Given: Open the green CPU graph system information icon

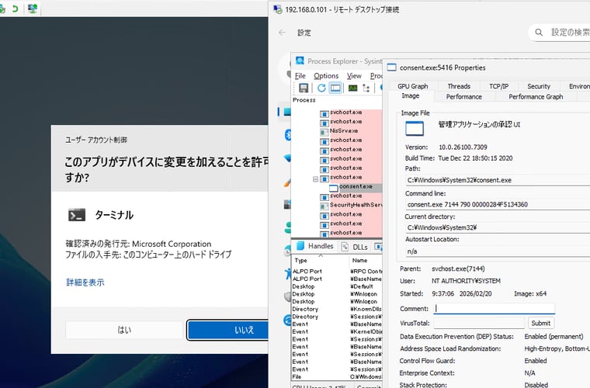Looking at the screenshot, I should click(x=352, y=88).
